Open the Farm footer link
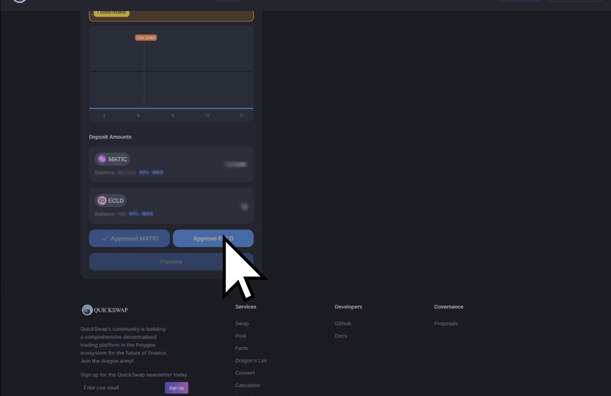The image size is (611, 396). coord(241,348)
